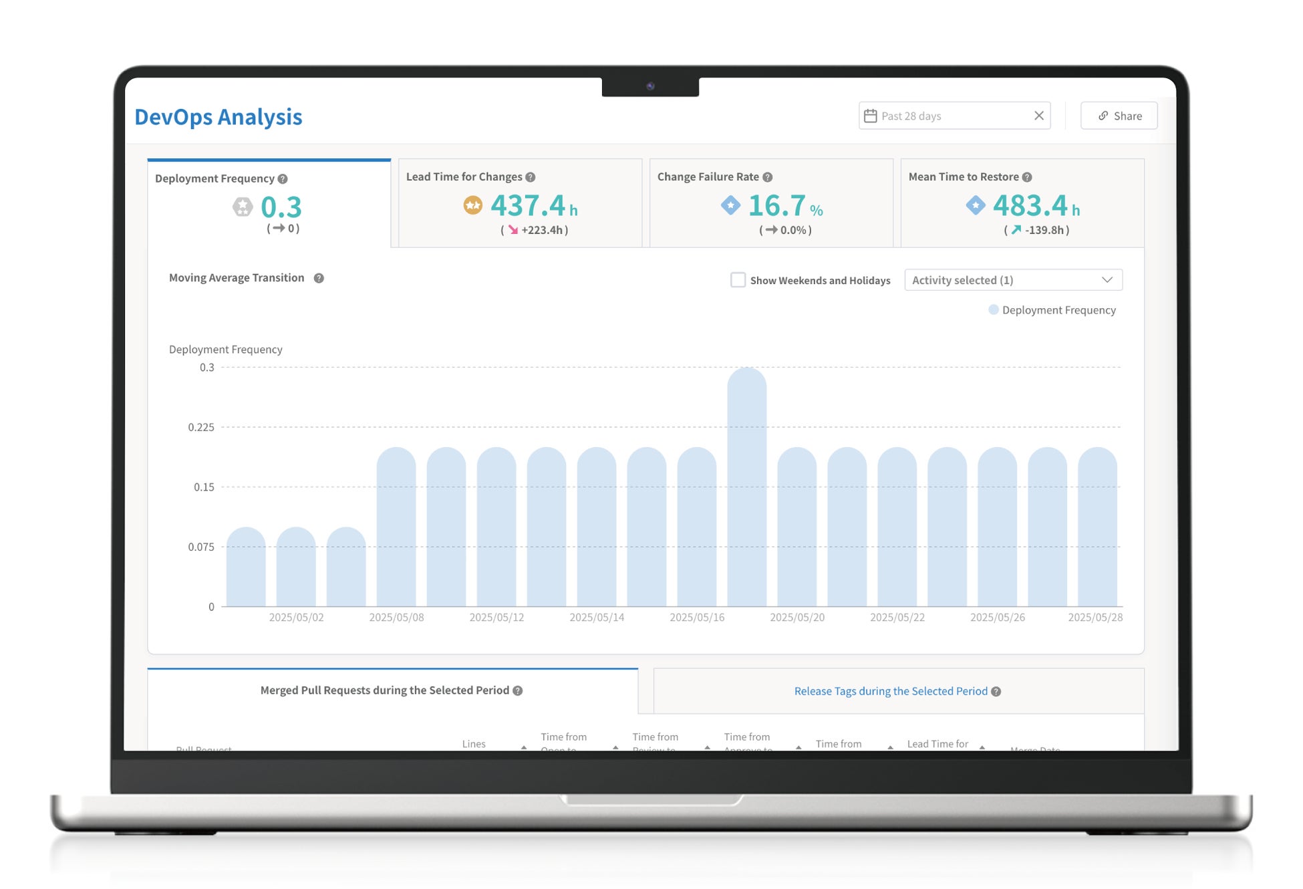Click the tallest bar in the chart
The image size is (1303, 889).
point(746,488)
